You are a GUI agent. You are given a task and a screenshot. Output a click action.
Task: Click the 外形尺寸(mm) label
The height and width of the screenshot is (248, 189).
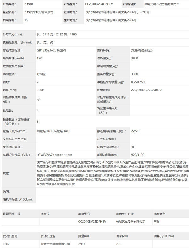[13, 34]
